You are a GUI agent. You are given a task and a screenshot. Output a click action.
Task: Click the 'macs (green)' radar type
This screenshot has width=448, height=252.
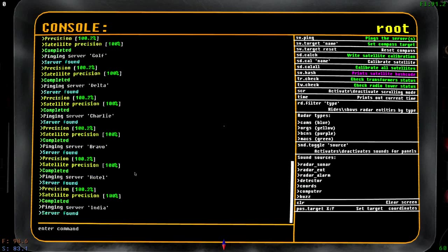tap(315, 139)
